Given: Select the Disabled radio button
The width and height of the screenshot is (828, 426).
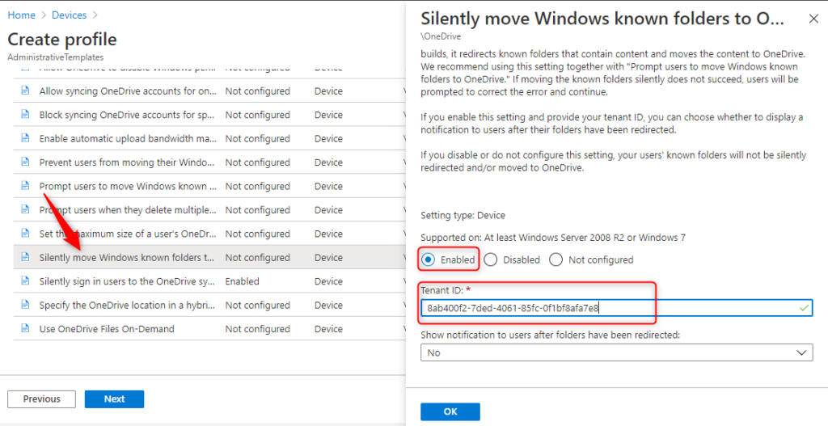Looking at the screenshot, I should [491, 259].
